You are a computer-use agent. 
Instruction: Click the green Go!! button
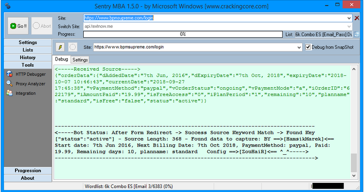18,26
